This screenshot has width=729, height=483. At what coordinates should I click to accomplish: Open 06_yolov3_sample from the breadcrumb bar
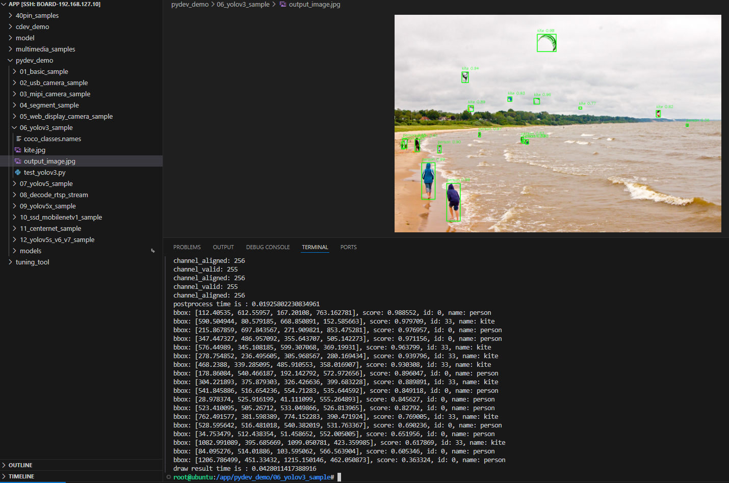(x=243, y=4)
